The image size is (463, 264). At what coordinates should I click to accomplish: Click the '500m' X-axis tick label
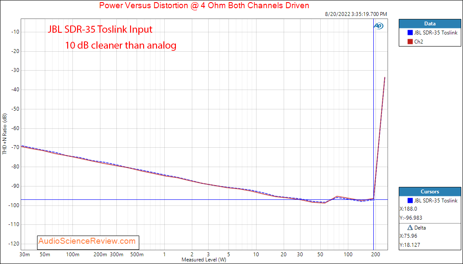pyautogui.click(x=137, y=255)
